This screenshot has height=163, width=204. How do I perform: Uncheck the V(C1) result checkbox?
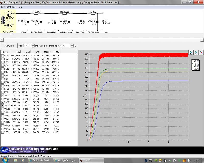(x=2, y=96)
